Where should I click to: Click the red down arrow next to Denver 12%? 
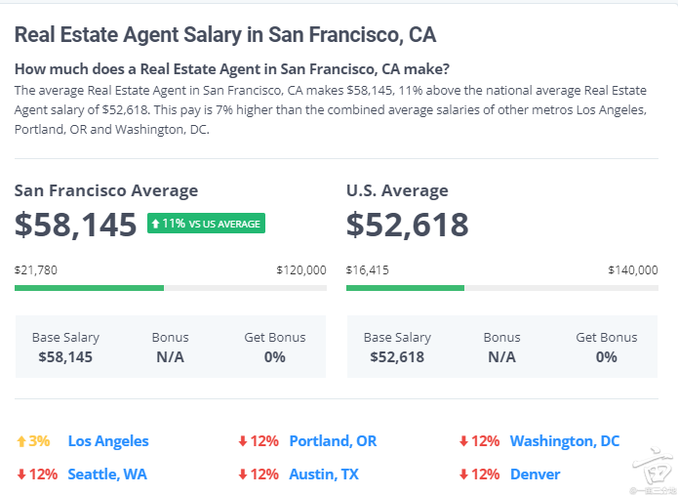pos(463,474)
